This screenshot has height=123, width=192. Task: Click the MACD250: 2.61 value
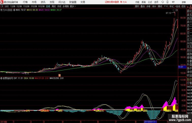pos(57,78)
